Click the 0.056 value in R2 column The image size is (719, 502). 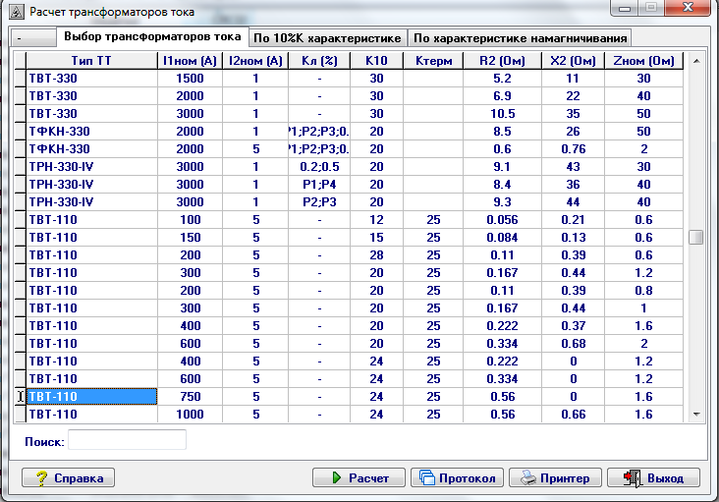click(502, 220)
